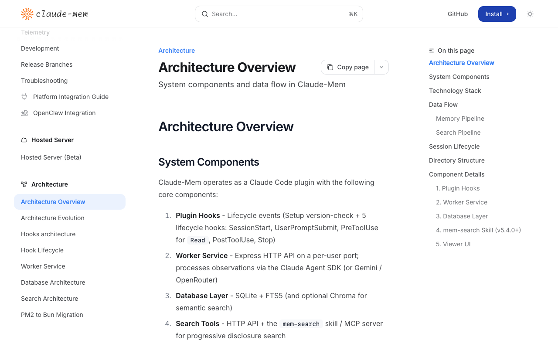
Task: Click bold text "Plugin Hooks" in list
Action: click(x=198, y=215)
